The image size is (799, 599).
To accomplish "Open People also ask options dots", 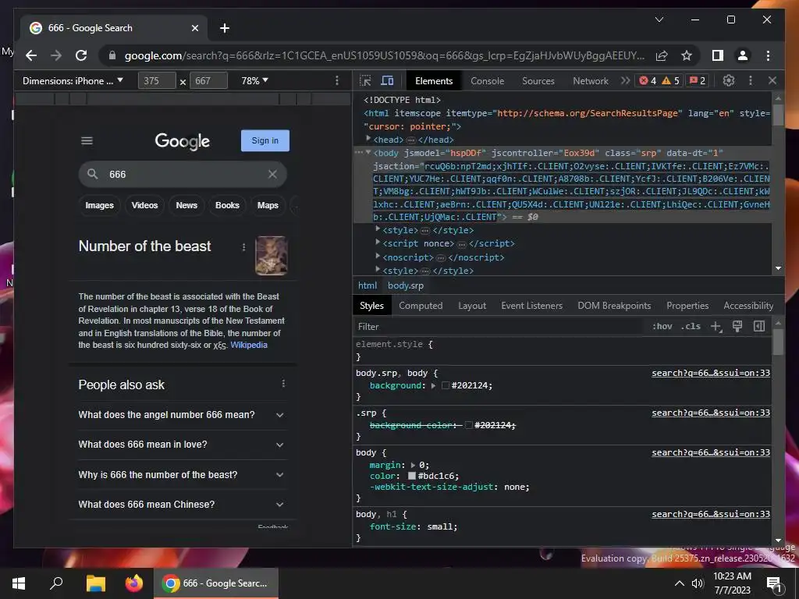I will (283, 384).
